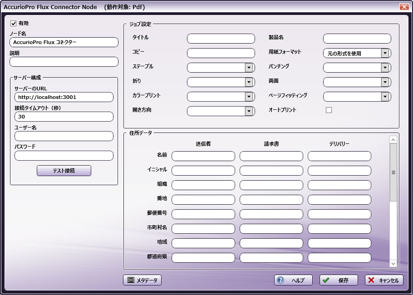
Task: Enable the オートプリント checkbox
Action: click(x=329, y=110)
